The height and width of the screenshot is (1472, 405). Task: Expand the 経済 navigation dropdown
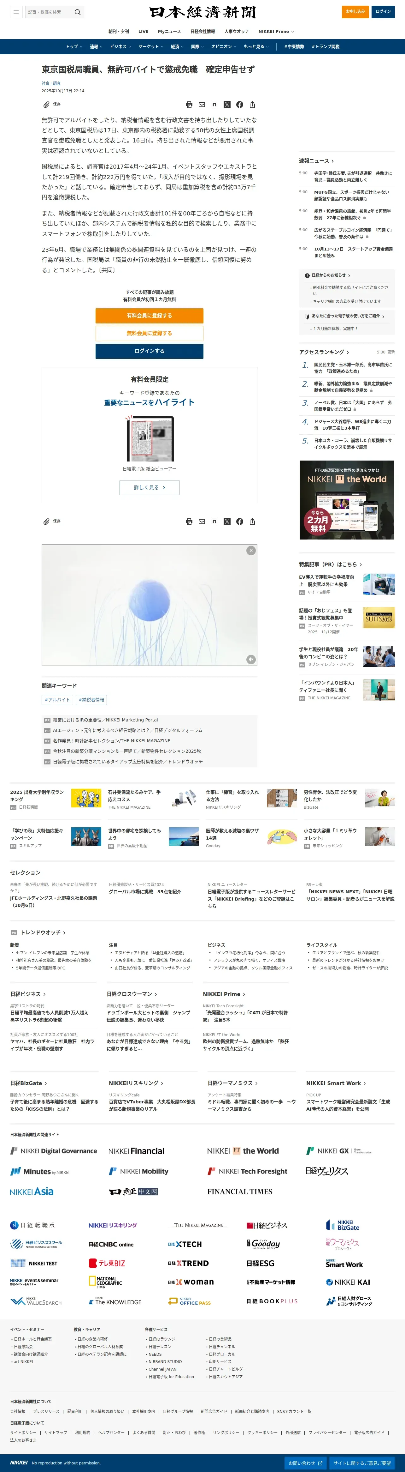pos(177,47)
